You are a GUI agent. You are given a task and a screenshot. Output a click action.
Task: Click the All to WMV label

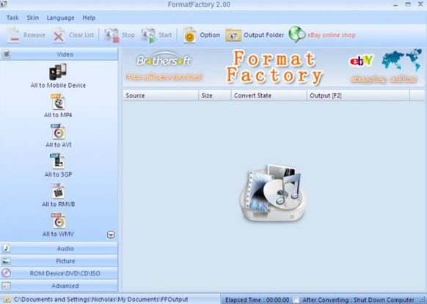tap(58, 234)
